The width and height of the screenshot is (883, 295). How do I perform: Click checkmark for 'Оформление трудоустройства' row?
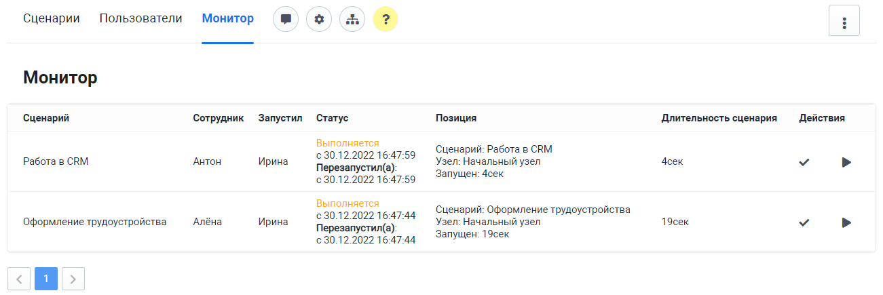[804, 222]
